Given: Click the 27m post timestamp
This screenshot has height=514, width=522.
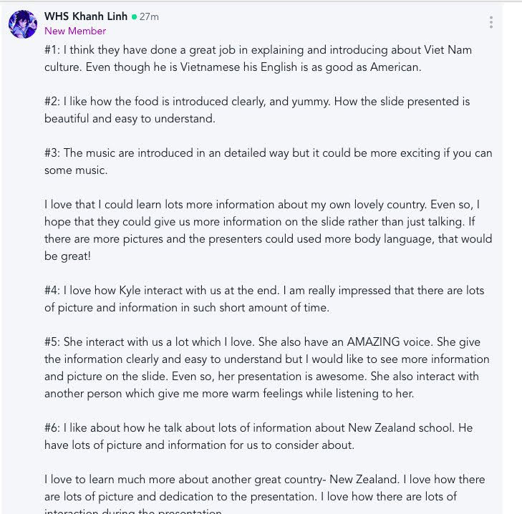Looking at the screenshot, I should 149,16.
